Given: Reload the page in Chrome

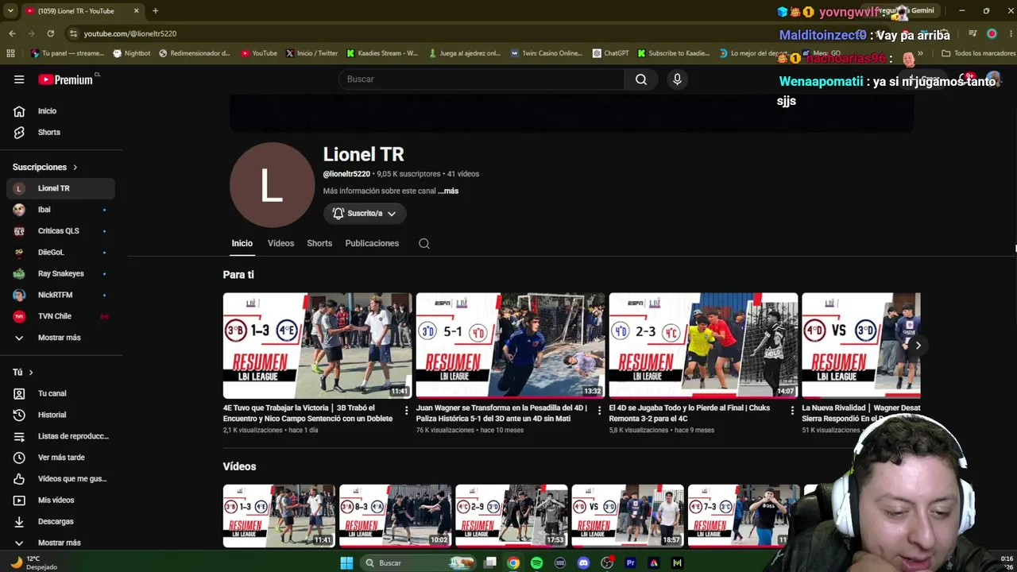Looking at the screenshot, I should click(x=51, y=33).
